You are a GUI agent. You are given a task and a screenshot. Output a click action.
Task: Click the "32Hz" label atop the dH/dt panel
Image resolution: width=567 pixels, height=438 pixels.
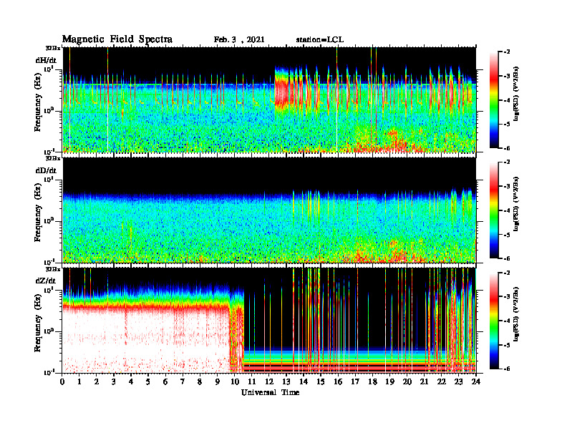[x=52, y=48]
